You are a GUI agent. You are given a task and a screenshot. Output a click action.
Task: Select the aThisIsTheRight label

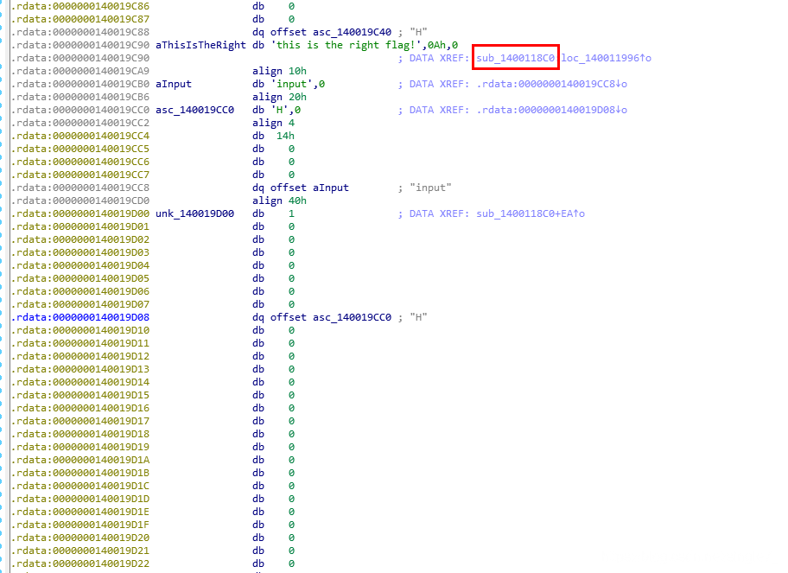coord(200,45)
